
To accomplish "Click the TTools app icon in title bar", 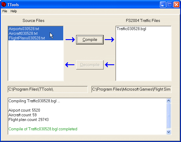I will [4, 4].
